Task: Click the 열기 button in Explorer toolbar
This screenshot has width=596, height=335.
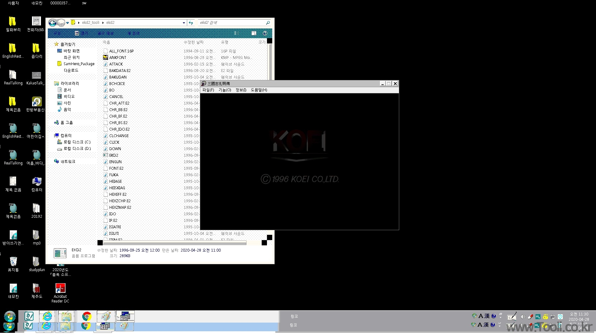Action: [x=82, y=33]
